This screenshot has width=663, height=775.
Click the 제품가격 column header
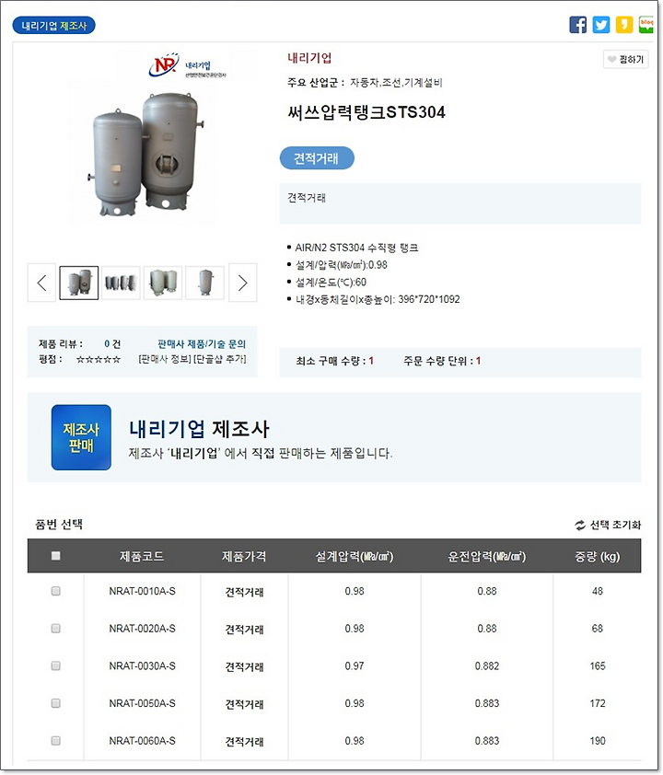point(244,557)
